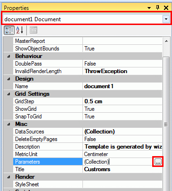Click the ShowGrid True value

(123, 109)
